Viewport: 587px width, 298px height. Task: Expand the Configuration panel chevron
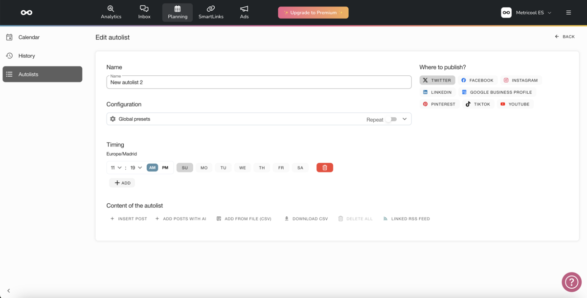pos(405,119)
